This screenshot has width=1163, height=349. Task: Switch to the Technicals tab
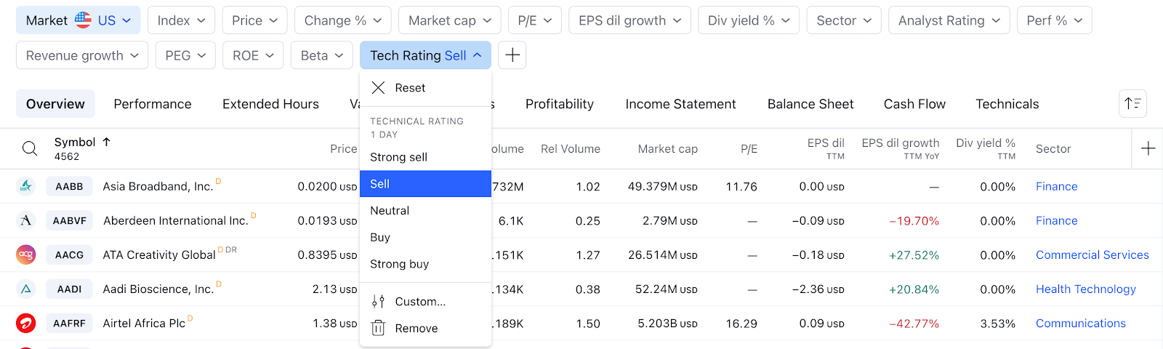(x=1007, y=104)
